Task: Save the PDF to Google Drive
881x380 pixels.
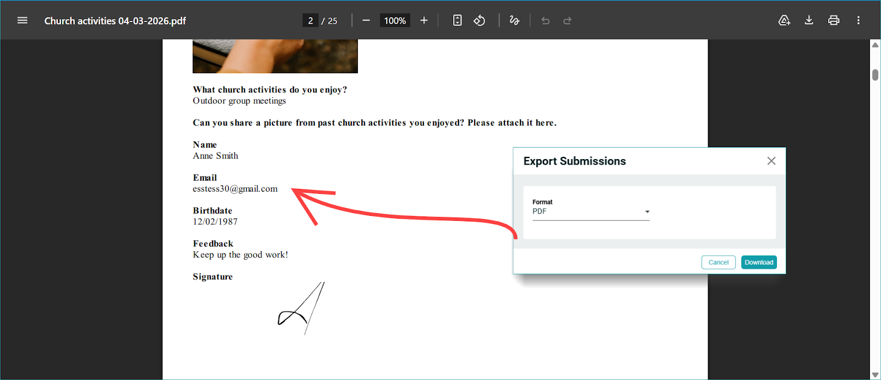Action: pyautogui.click(x=784, y=20)
